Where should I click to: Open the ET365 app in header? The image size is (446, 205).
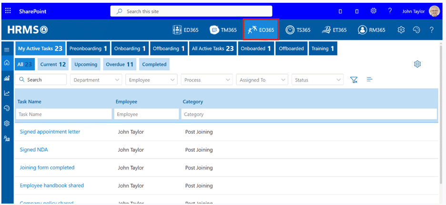click(x=334, y=30)
